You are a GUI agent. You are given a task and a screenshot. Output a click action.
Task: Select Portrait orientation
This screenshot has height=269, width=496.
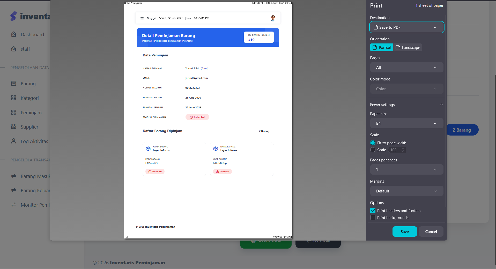pos(382,47)
